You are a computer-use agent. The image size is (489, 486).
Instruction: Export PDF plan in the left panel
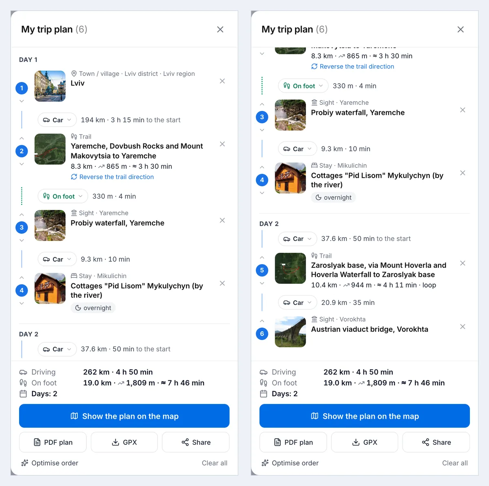pyautogui.click(x=53, y=442)
